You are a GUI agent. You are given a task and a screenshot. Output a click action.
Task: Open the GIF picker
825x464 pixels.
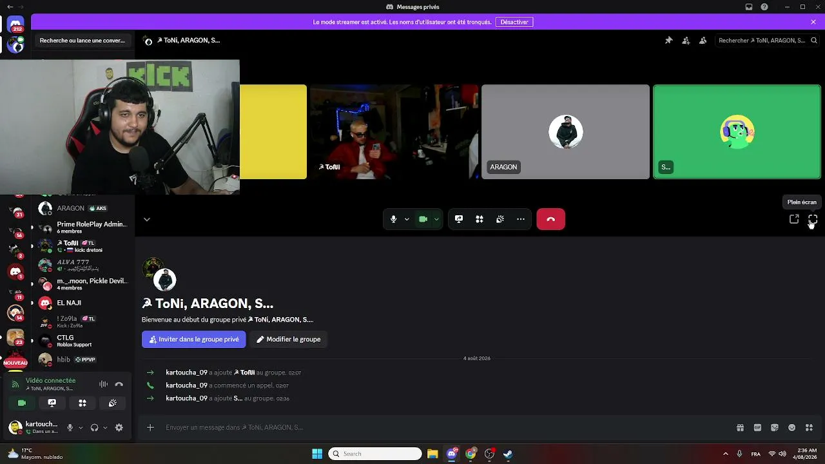(x=757, y=427)
